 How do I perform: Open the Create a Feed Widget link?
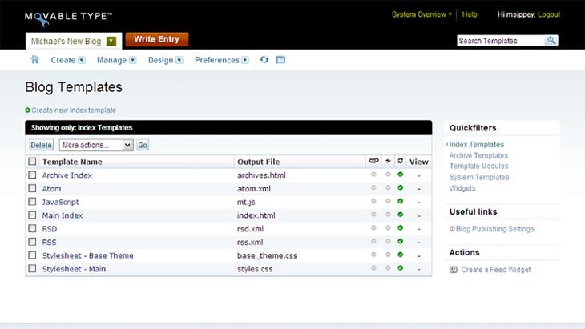click(496, 270)
